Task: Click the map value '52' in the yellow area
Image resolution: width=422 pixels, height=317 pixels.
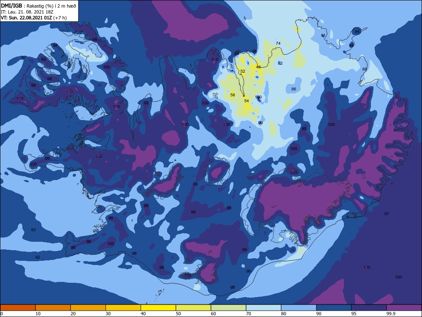Action: (x=243, y=71)
